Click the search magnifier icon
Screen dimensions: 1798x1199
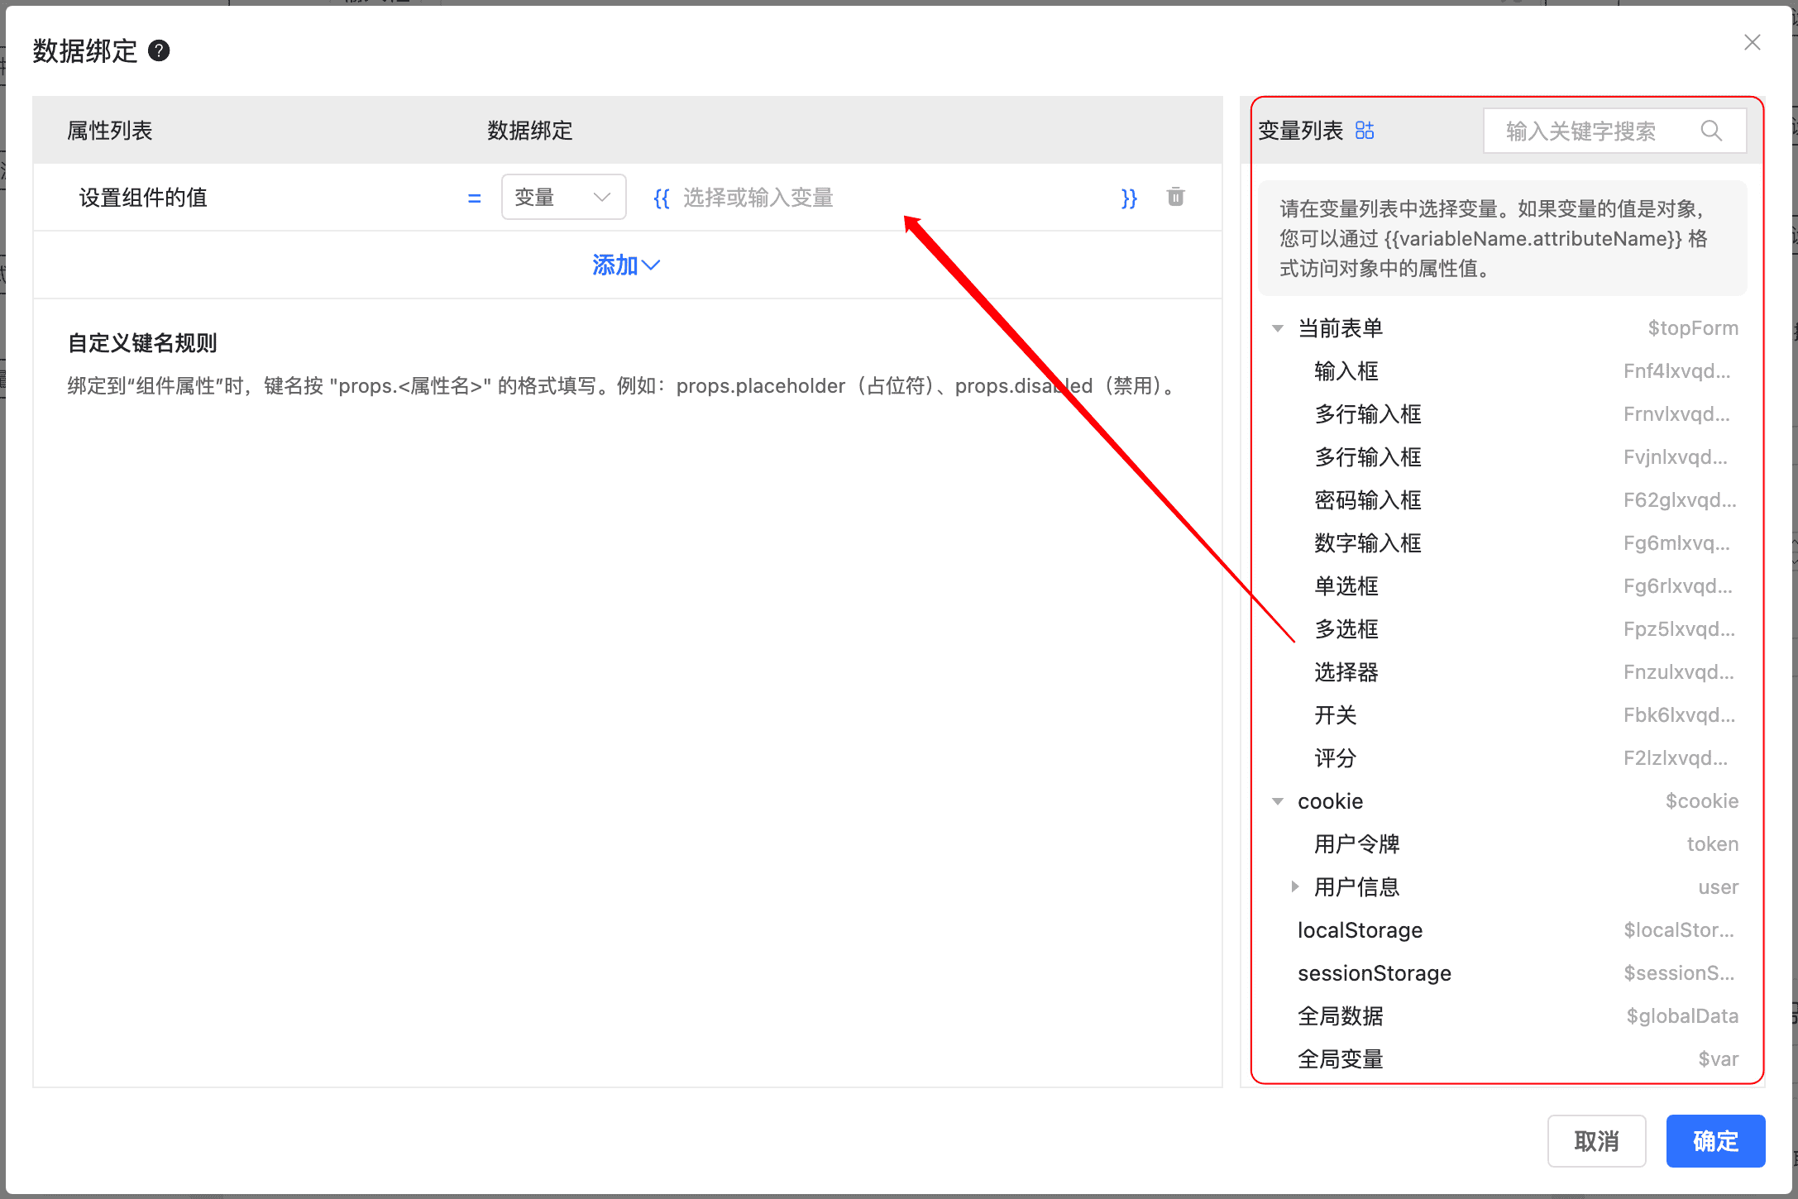pos(1711,131)
